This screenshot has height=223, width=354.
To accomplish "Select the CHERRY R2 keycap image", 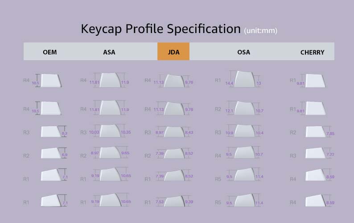I will point(315,132).
